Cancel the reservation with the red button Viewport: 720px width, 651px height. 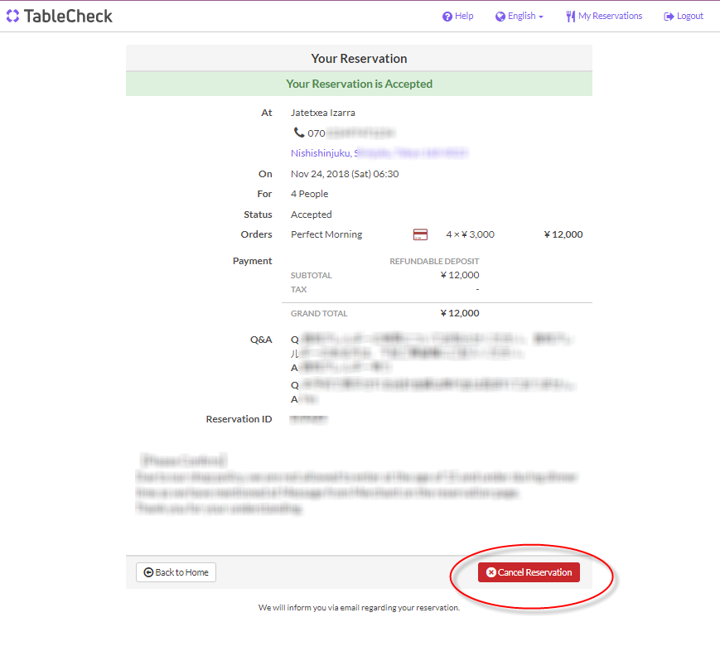529,572
